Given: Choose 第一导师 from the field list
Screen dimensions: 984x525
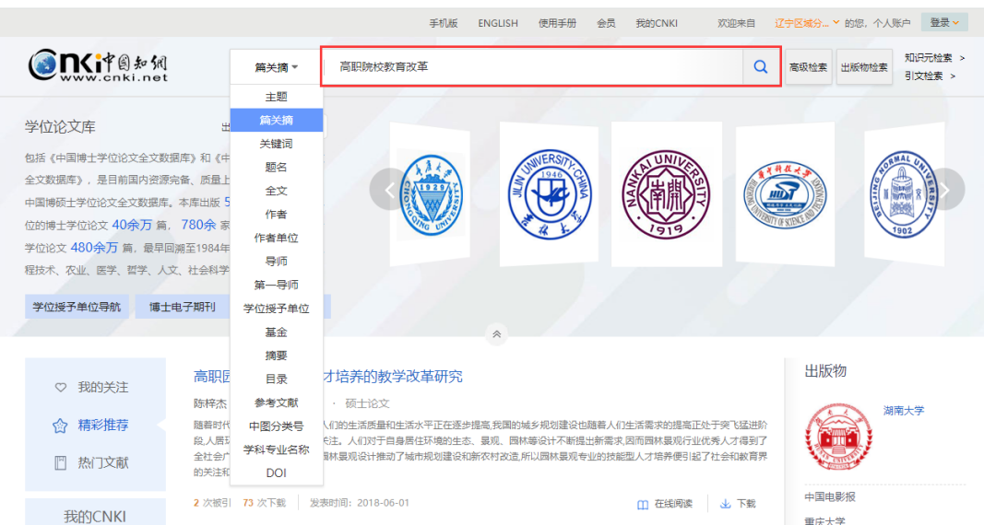Looking at the screenshot, I should tap(276, 285).
